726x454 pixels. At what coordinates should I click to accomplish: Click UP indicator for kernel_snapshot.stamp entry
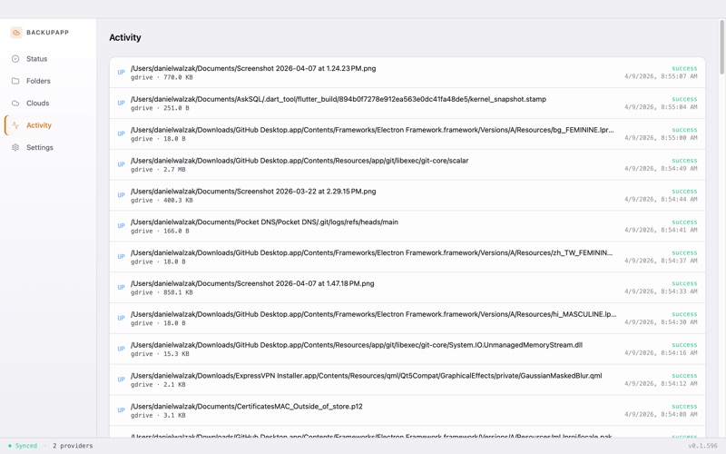pos(122,103)
